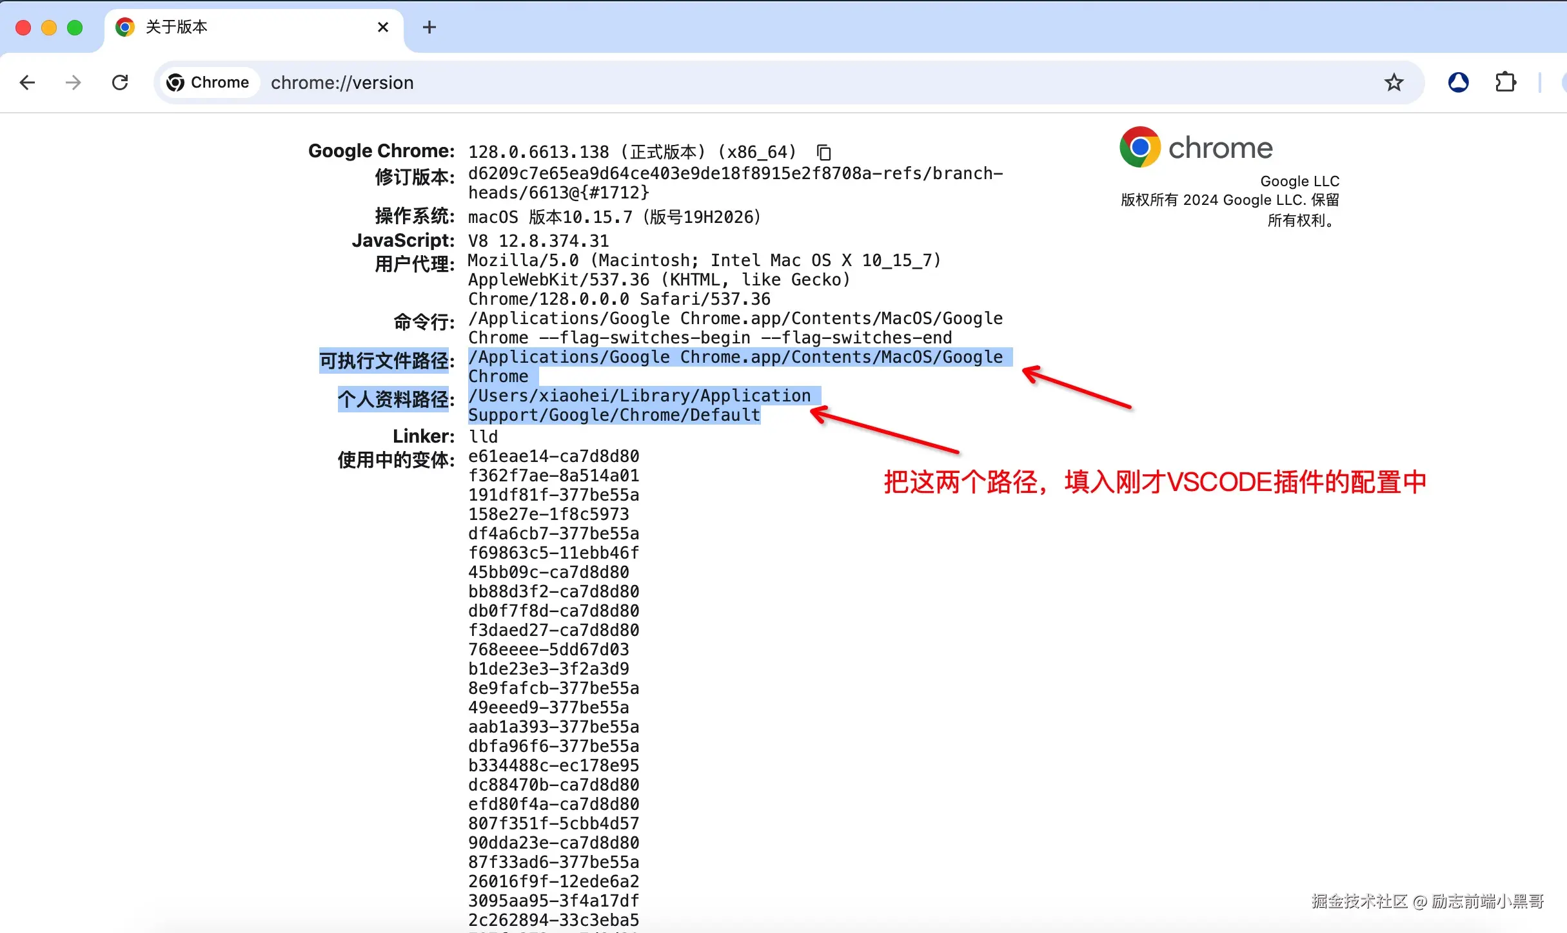1567x933 pixels.
Task: Open the Extensions puzzle icon
Action: [x=1505, y=82]
